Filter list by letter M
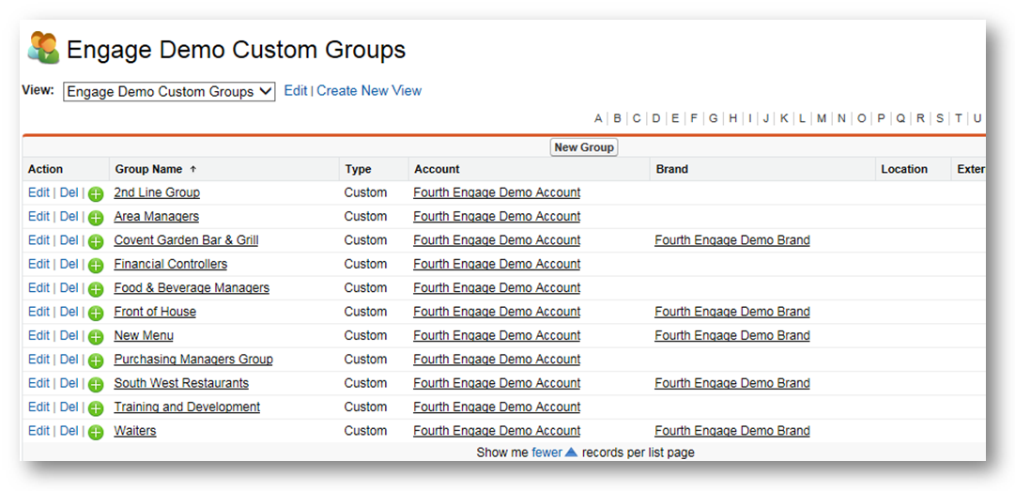 pos(822,118)
